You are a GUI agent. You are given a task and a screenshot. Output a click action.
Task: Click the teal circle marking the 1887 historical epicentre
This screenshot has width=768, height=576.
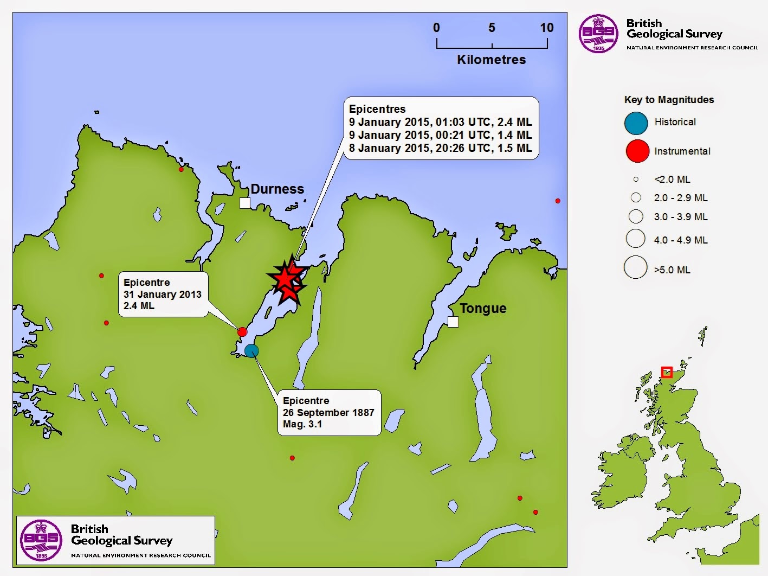pos(251,350)
